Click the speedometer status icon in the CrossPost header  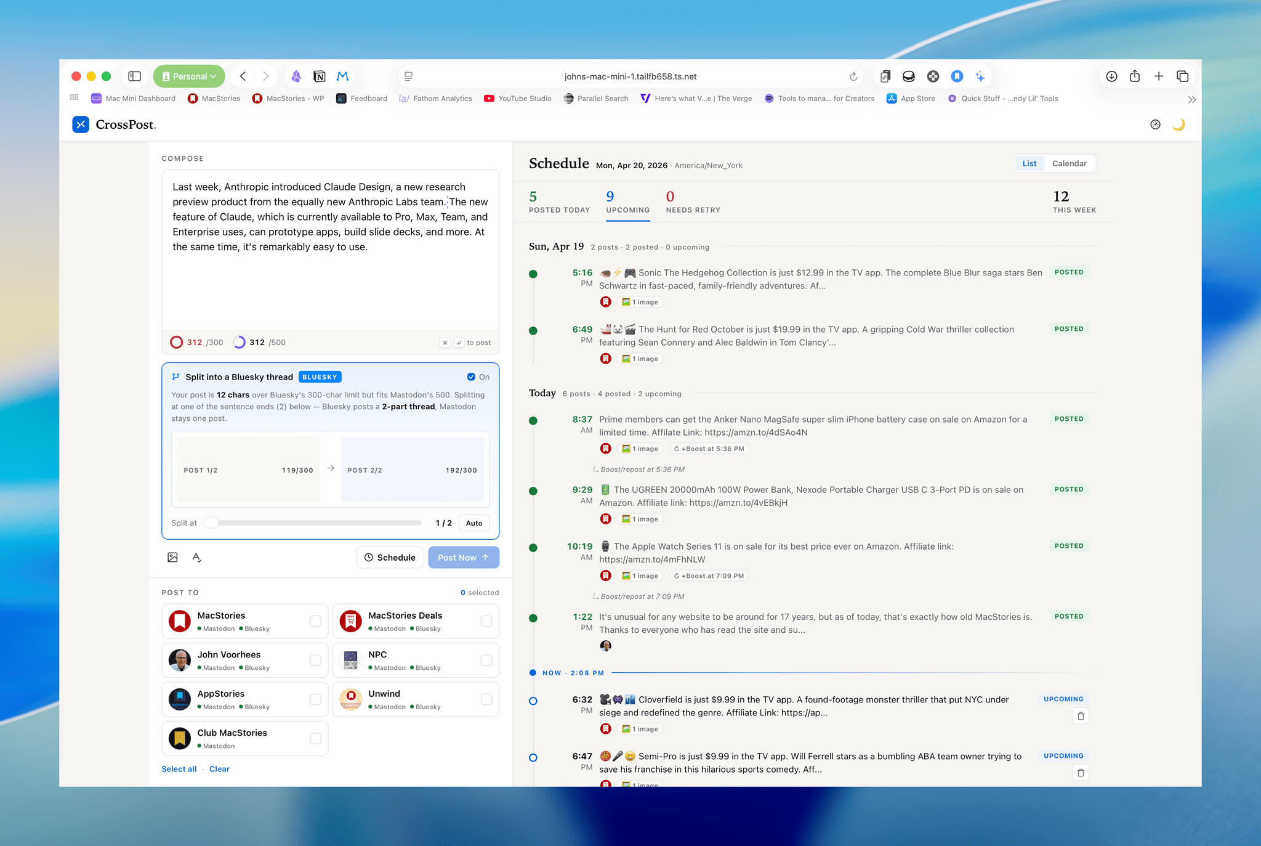click(1154, 124)
